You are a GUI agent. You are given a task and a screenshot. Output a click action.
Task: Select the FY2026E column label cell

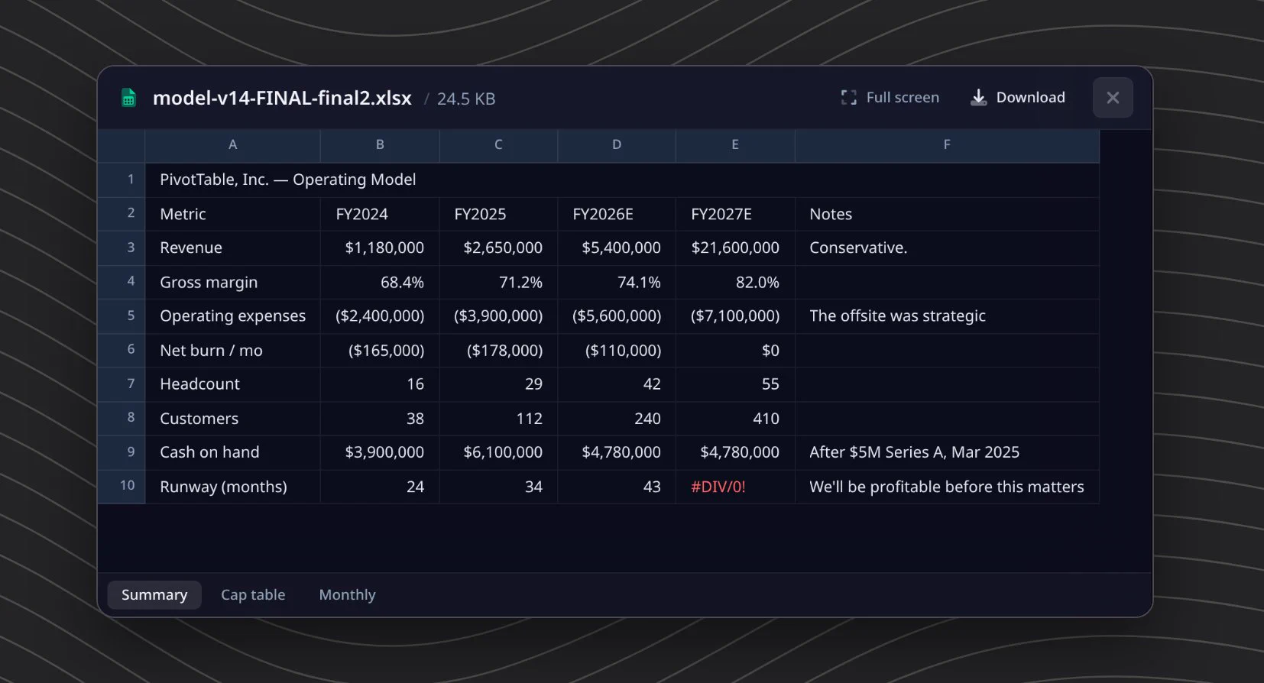(x=617, y=214)
